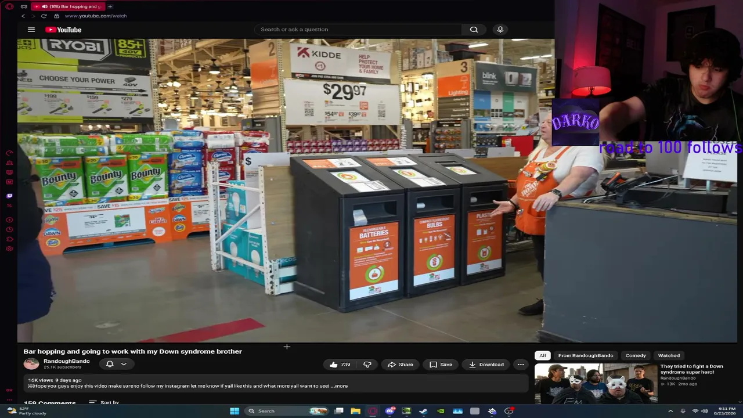This screenshot has height=418, width=743.
Task: Select the All filter chip
Action: click(543, 355)
